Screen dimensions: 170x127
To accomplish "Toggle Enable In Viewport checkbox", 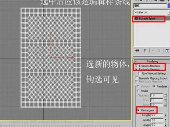I will coord(136,69).
